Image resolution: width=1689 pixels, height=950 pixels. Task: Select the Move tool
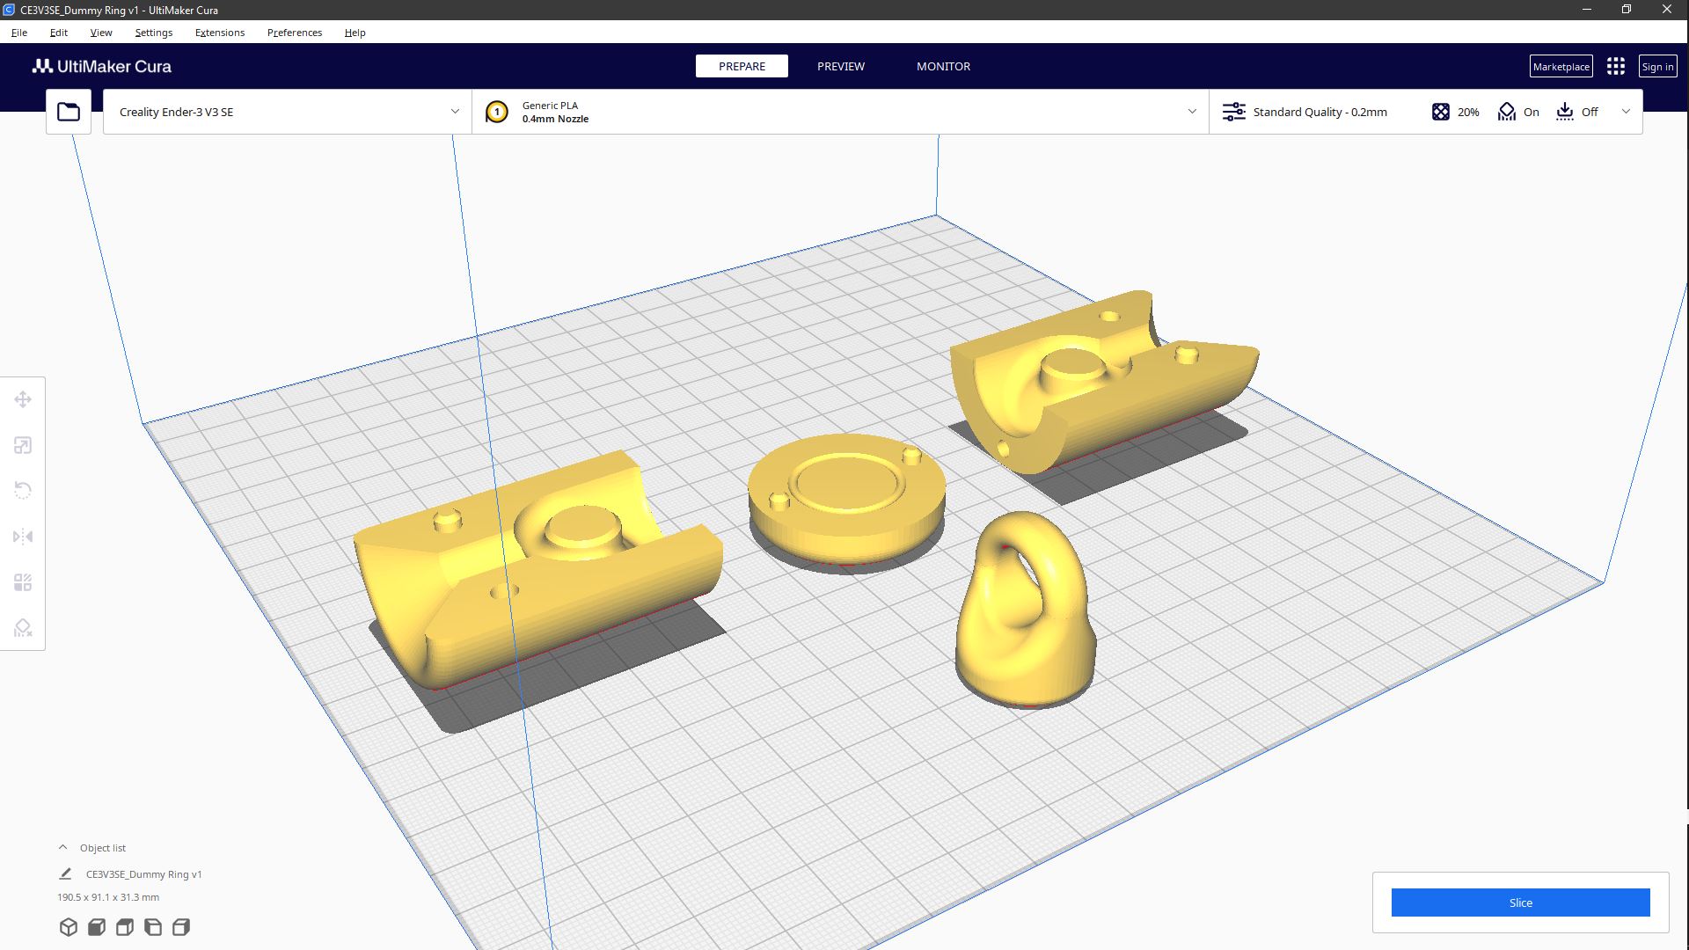coord(23,399)
